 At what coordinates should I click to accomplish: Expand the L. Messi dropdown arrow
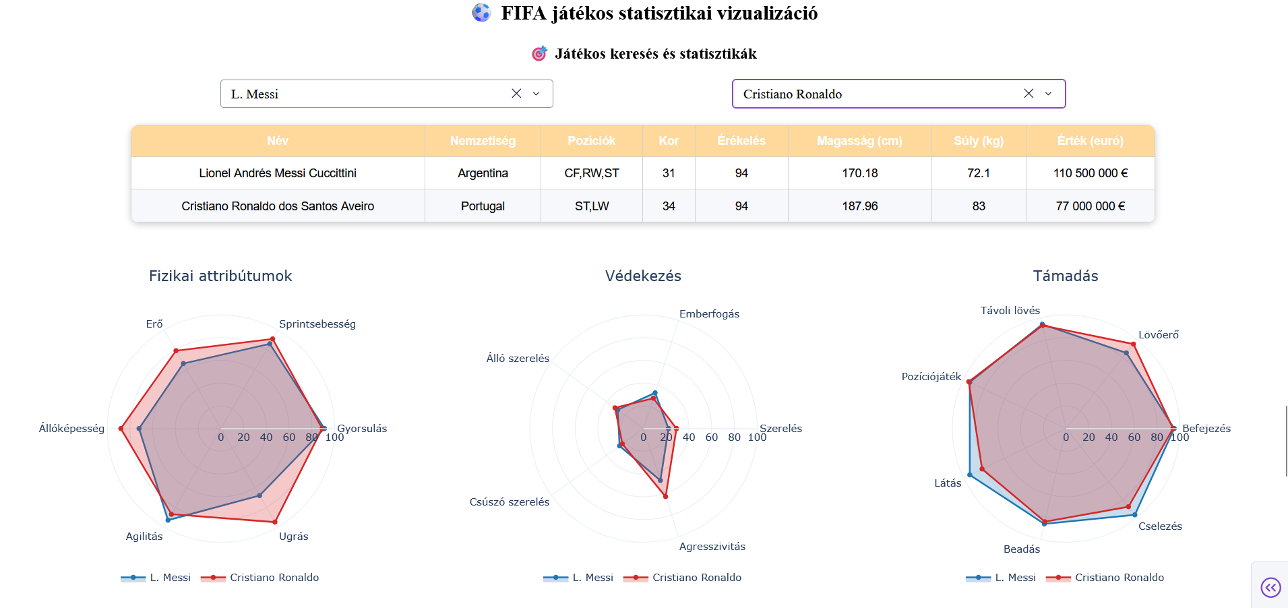[x=536, y=94]
